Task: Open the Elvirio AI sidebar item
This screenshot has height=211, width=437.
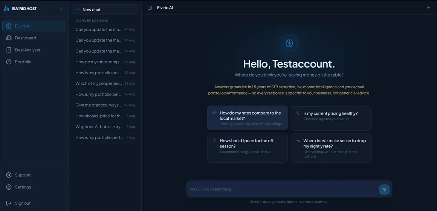Action: click(34, 26)
